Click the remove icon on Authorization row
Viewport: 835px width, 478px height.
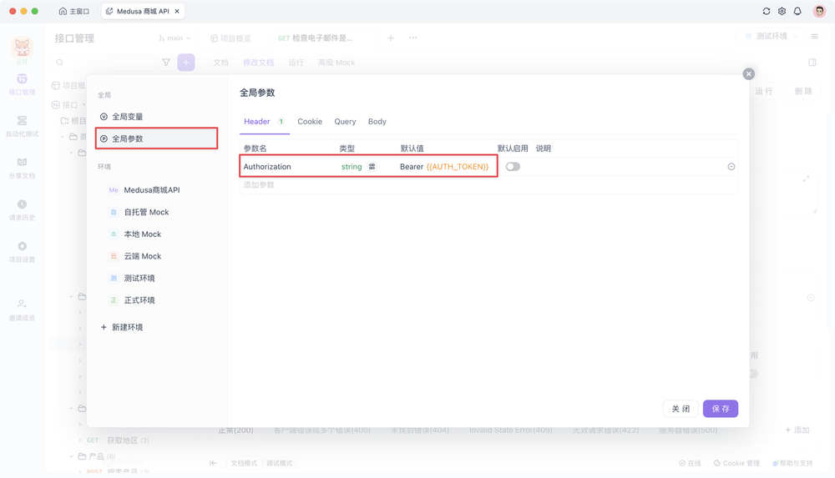click(x=731, y=167)
